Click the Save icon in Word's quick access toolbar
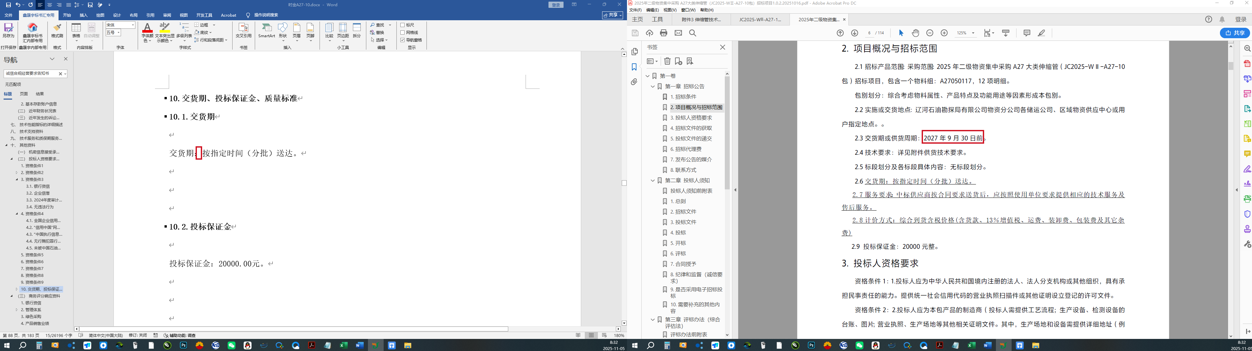The width and height of the screenshot is (1252, 351). [x=8, y=5]
